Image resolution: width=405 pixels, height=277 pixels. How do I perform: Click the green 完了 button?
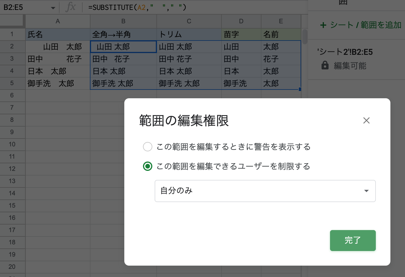352,240
